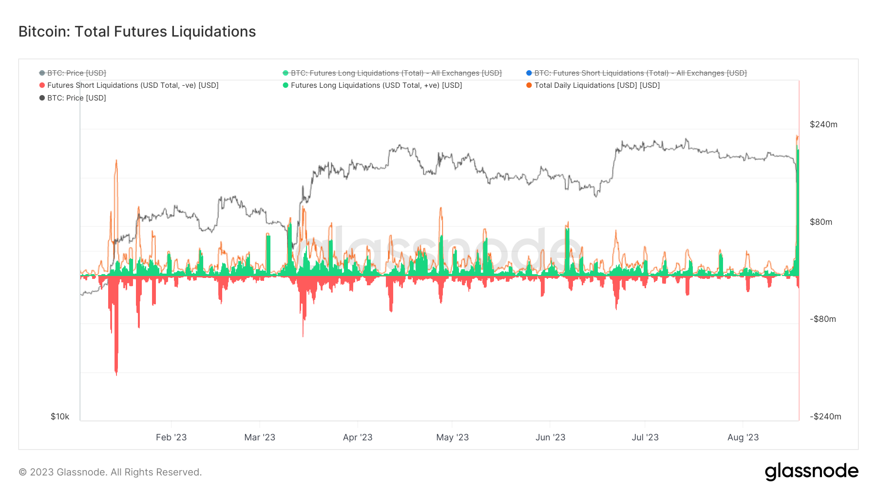Click the red Futures Short Liquidations legend dot
Image resolution: width=877 pixels, height=494 pixels.
(41, 85)
